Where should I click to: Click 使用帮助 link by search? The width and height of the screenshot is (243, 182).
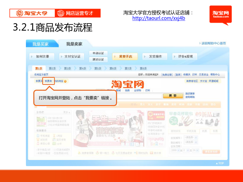click(x=190, y=97)
